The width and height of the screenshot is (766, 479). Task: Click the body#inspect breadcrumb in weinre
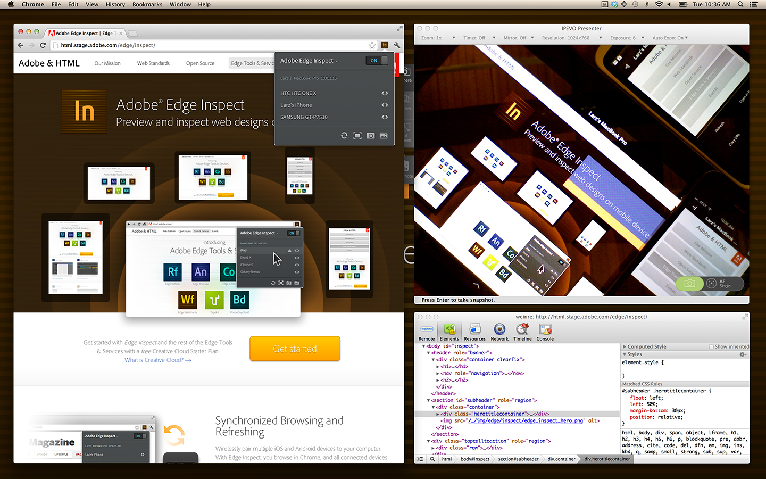(474, 459)
